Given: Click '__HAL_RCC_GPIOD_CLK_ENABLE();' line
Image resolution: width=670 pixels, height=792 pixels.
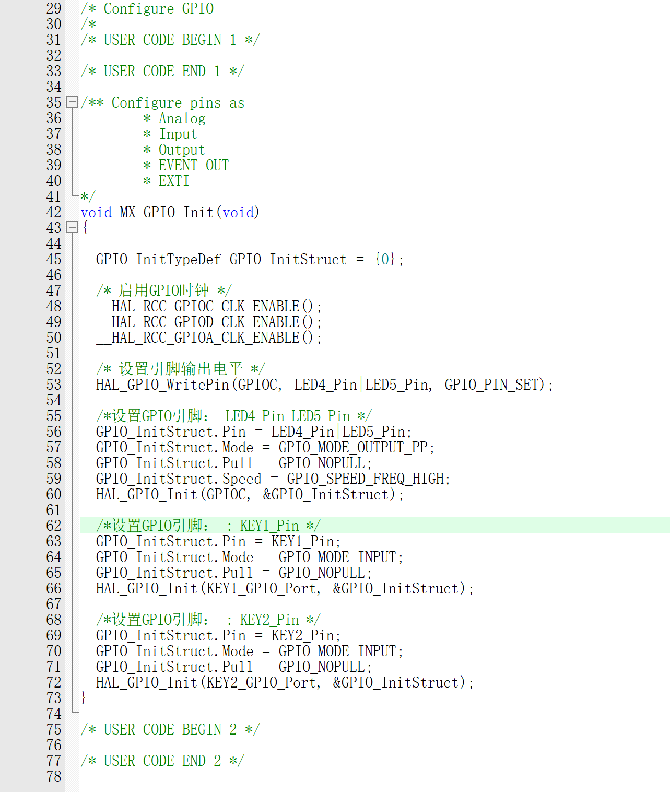Looking at the screenshot, I should click(x=209, y=322).
